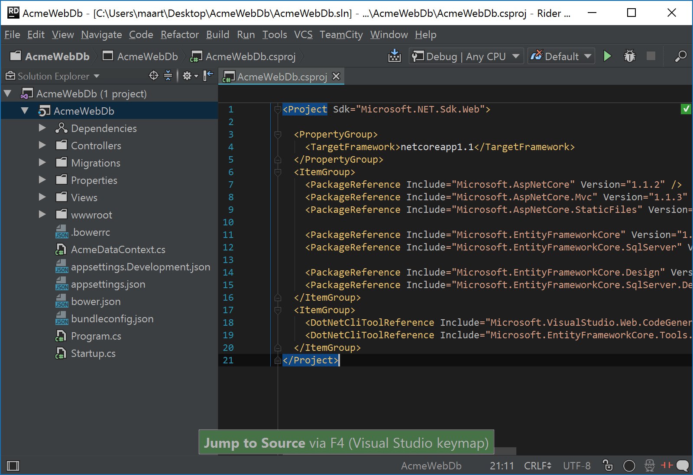Open the File menu
Image resolution: width=693 pixels, height=475 pixels.
pyautogui.click(x=12, y=35)
